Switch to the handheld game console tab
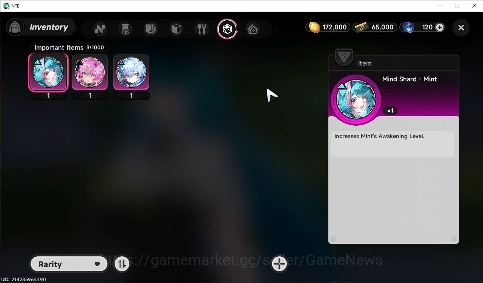The height and width of the screenshot is (283, 483). [126, 29]
